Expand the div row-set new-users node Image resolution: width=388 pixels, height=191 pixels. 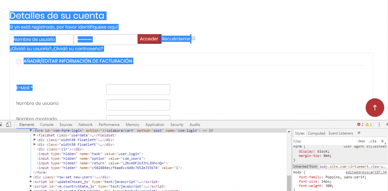click(31, 177)
